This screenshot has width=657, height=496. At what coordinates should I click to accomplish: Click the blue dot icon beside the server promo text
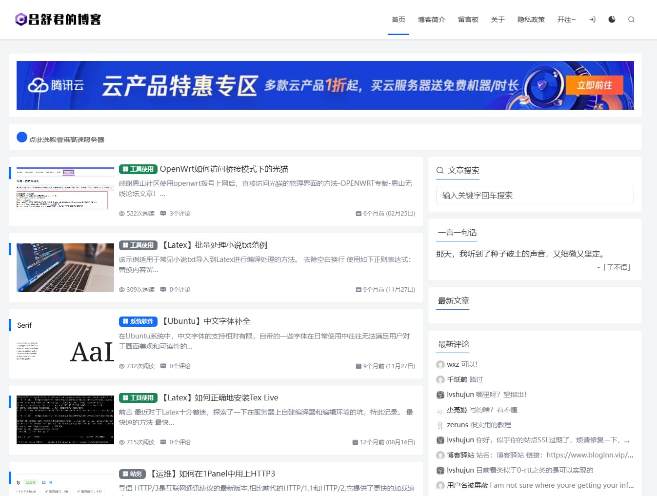click(22, 137)
